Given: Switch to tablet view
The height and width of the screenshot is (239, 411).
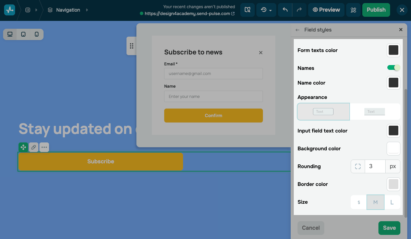Looking at the screenshot, I should (x=23, y=34).
